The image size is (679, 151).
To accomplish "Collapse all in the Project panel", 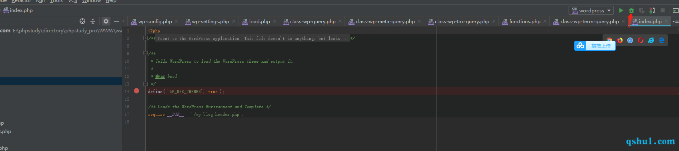I will tap(93, 21).
